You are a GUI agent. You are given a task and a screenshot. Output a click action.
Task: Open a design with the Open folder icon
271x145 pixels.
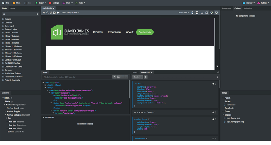click(14, 3)
